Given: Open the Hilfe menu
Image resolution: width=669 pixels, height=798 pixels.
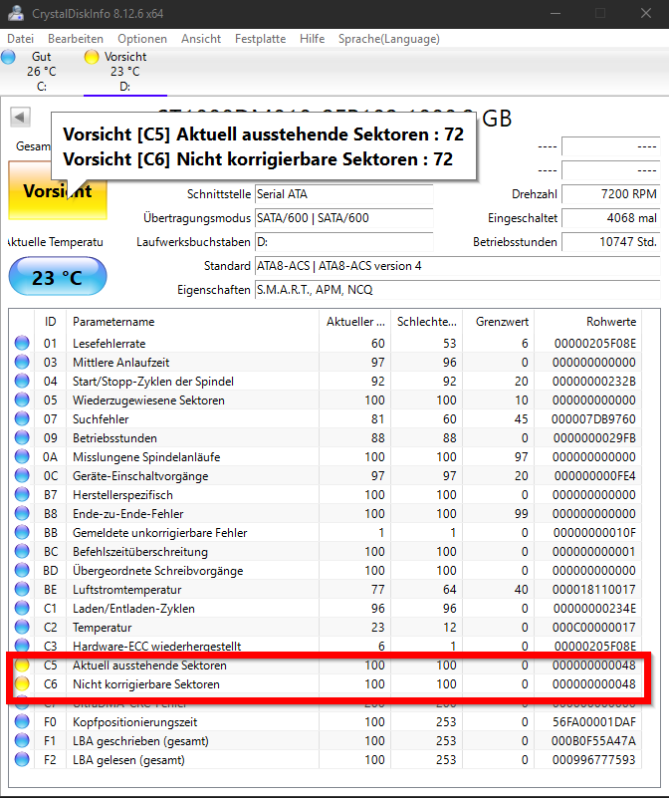Looking at the screenshot, I should pos(312,39).
